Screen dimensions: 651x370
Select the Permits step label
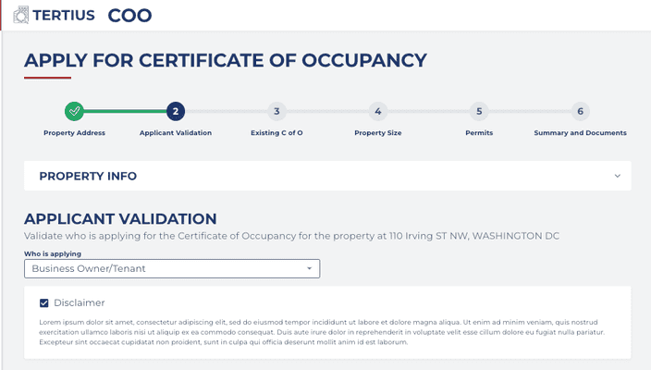(479, 133)
